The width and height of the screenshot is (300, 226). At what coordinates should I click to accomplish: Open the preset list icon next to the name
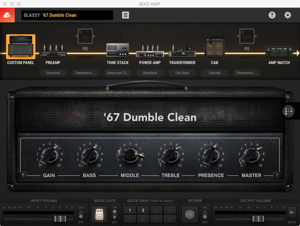(x=125, y=15)
